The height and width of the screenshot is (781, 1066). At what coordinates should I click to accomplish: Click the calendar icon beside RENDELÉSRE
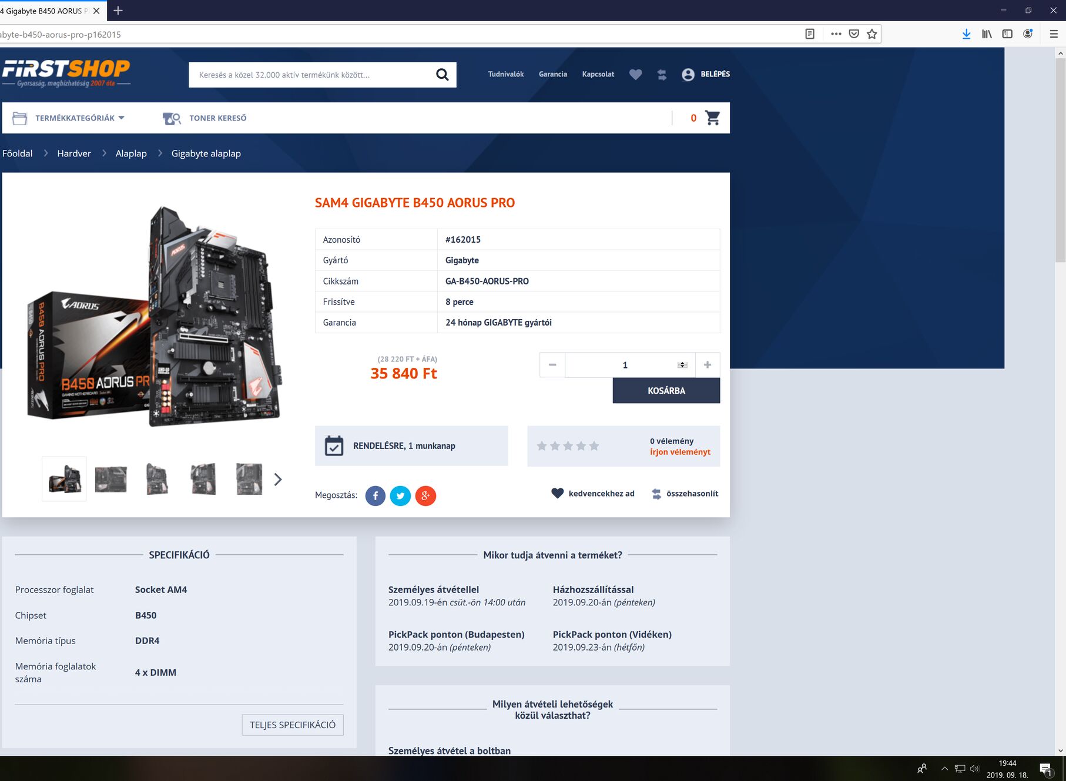point(334,446)
